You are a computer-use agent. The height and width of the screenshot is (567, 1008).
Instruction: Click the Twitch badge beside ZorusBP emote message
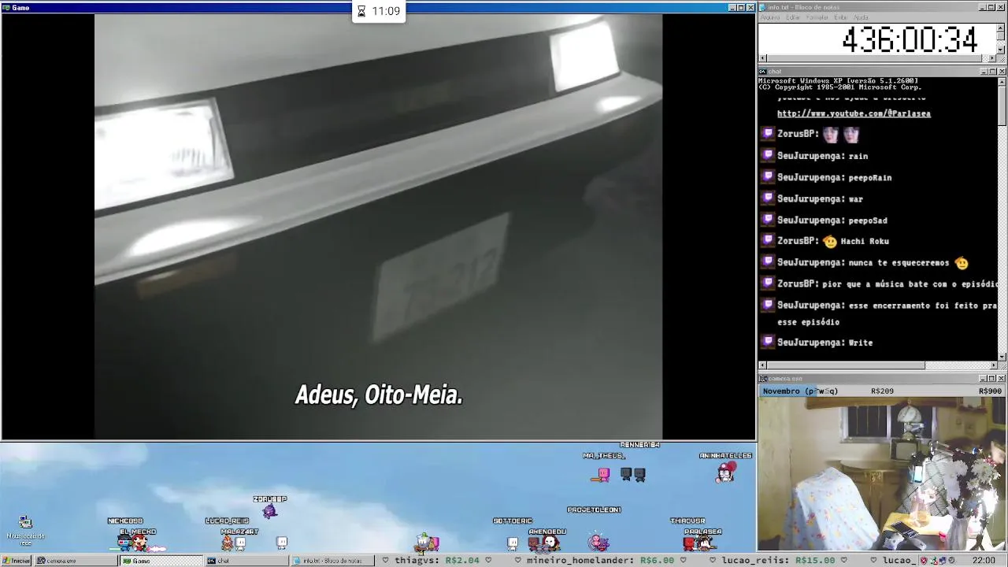pos(768,134)
